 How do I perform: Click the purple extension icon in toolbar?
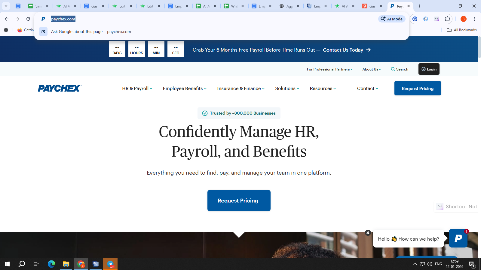(437, 19)
